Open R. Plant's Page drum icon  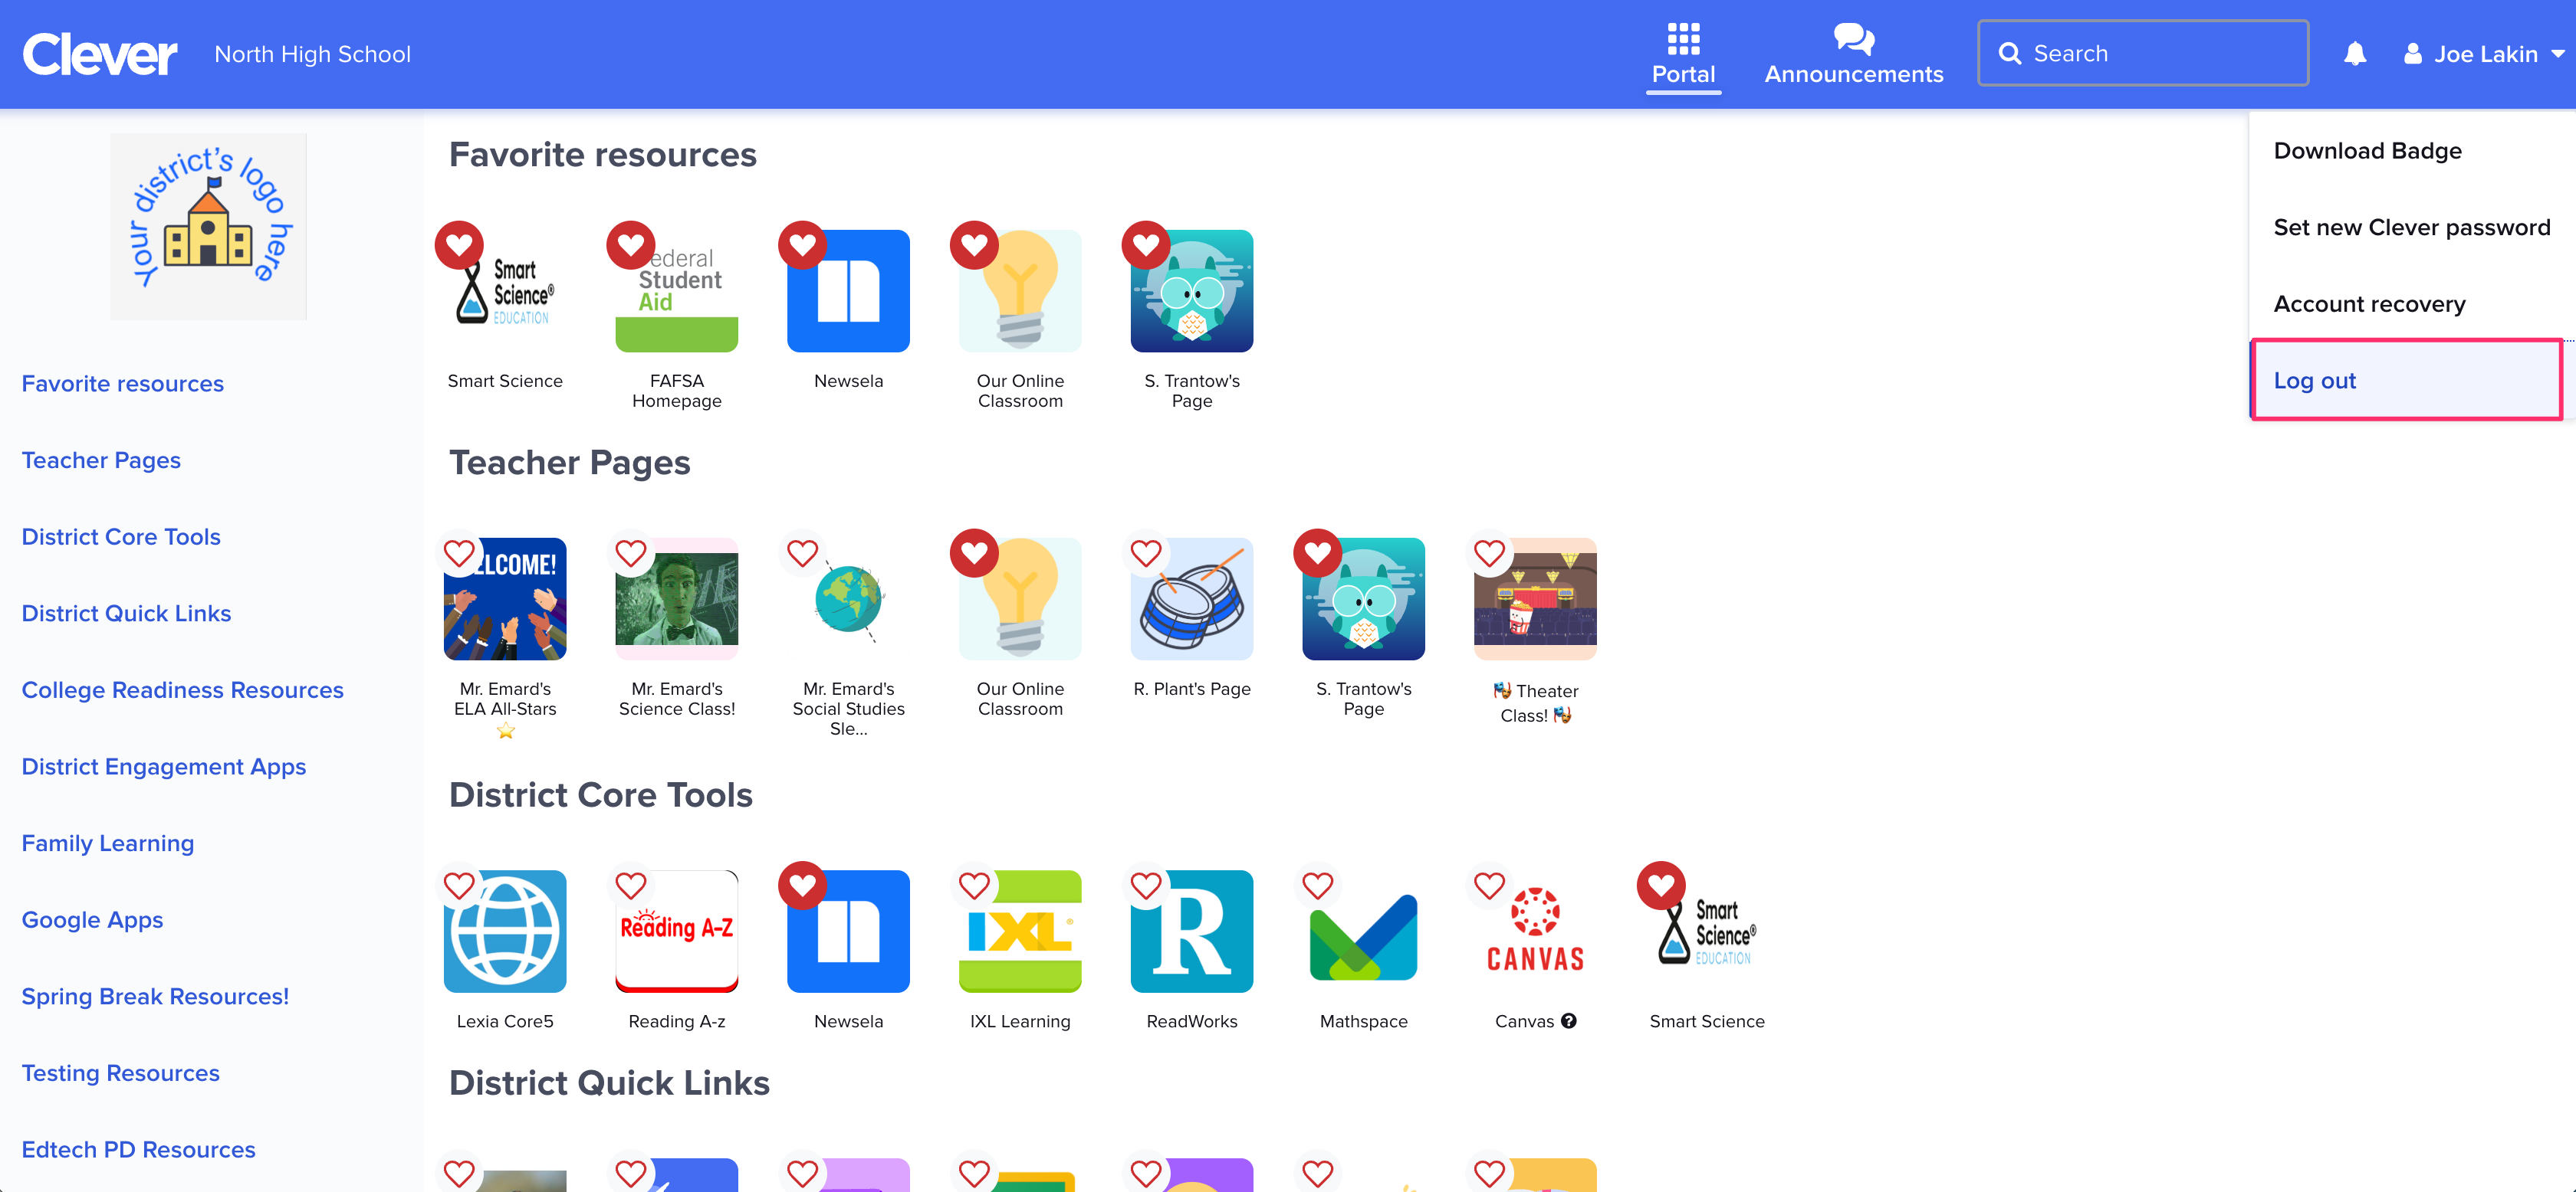click(x=1192, y=598)
